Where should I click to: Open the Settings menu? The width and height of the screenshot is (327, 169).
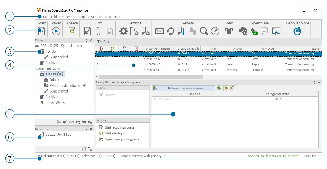click(97, 17)
